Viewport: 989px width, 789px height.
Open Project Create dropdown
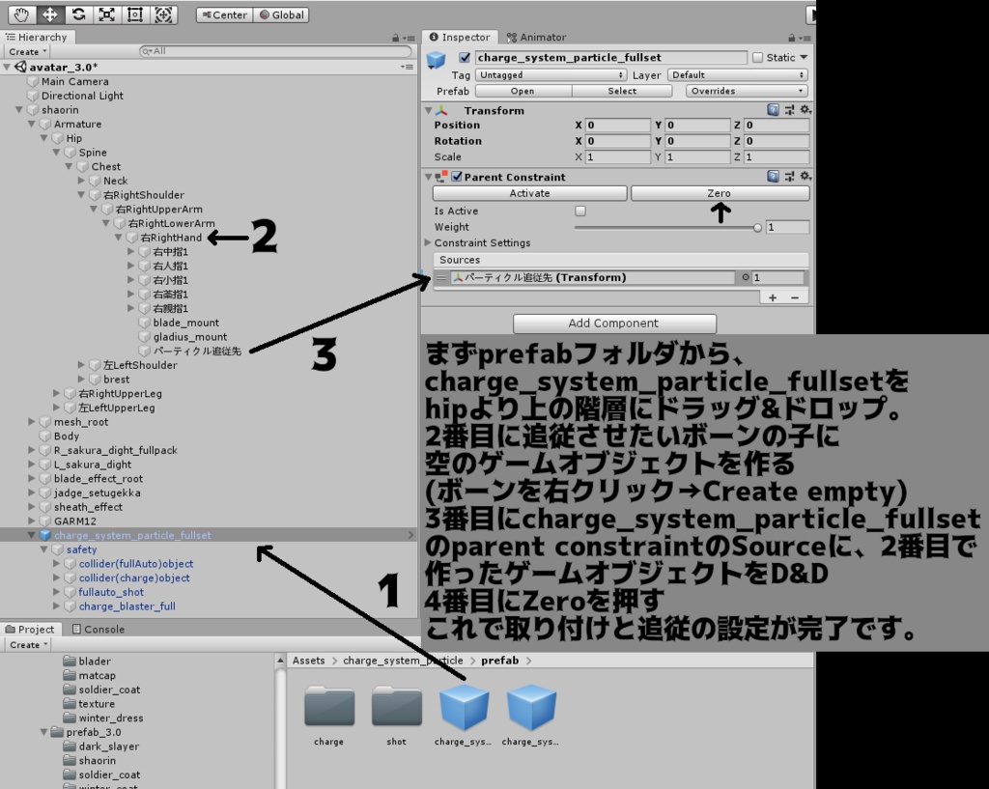click(x=28, y=644)
